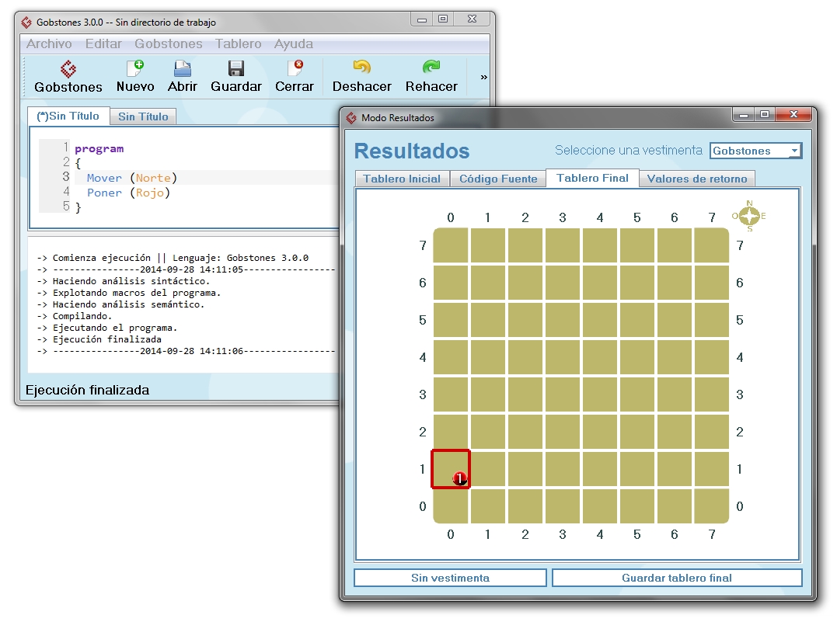
Task: Open the Valores de retorno tab
Action: click(697, 179)
